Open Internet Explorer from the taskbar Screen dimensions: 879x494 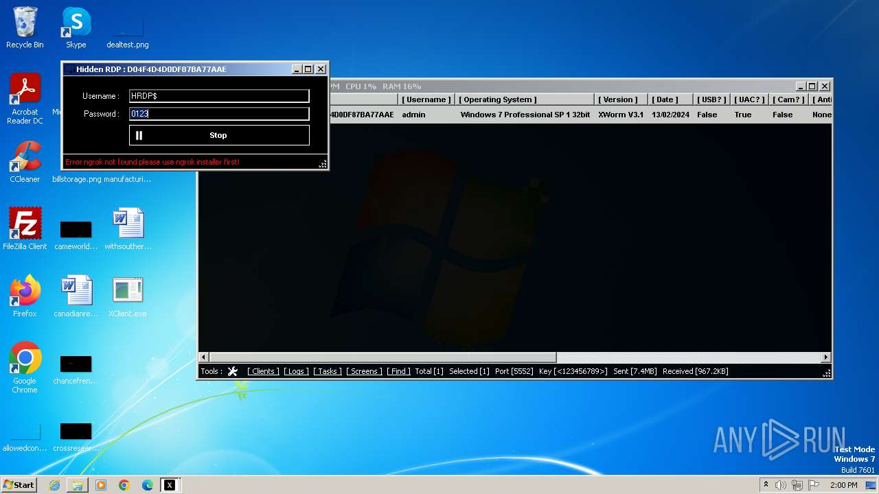coord(54,485)
